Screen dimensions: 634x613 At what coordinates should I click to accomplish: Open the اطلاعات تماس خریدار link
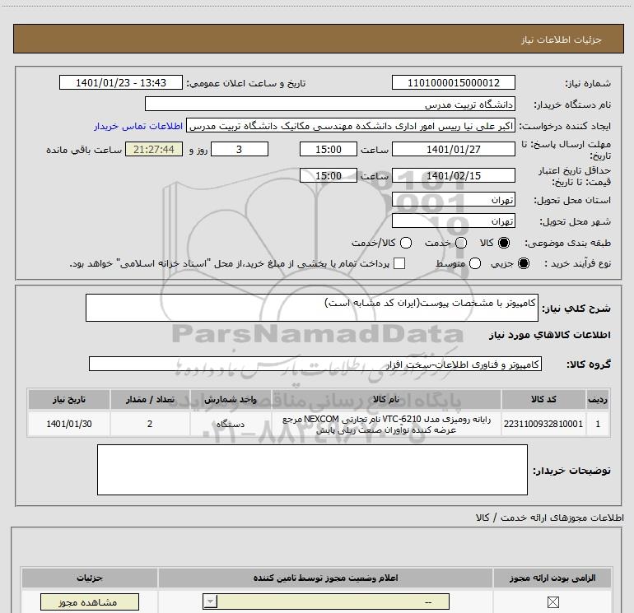click(x=138, y=126)
